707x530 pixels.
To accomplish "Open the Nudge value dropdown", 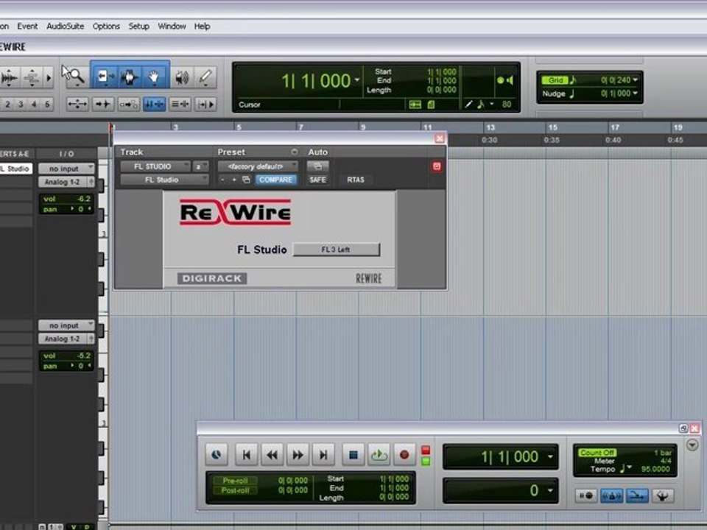I will [635, 93].
